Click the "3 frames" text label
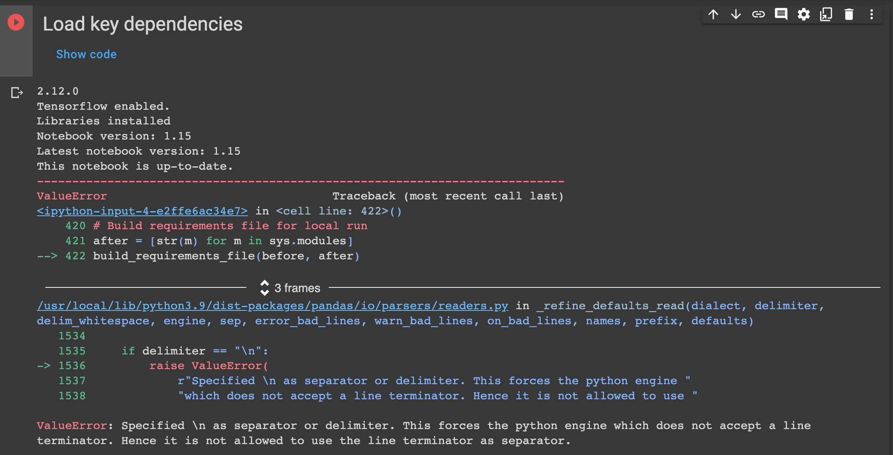 click(x=297, y=288)
